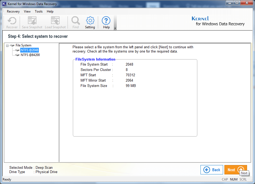Click Next to continue recovery
The image size is (255, 184).
tap(236, 170)
